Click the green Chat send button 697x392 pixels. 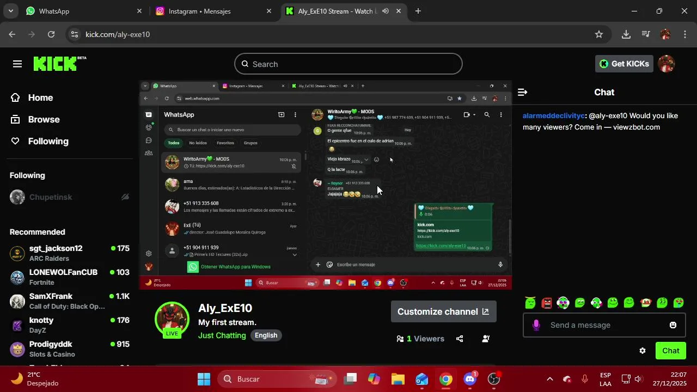670,351
